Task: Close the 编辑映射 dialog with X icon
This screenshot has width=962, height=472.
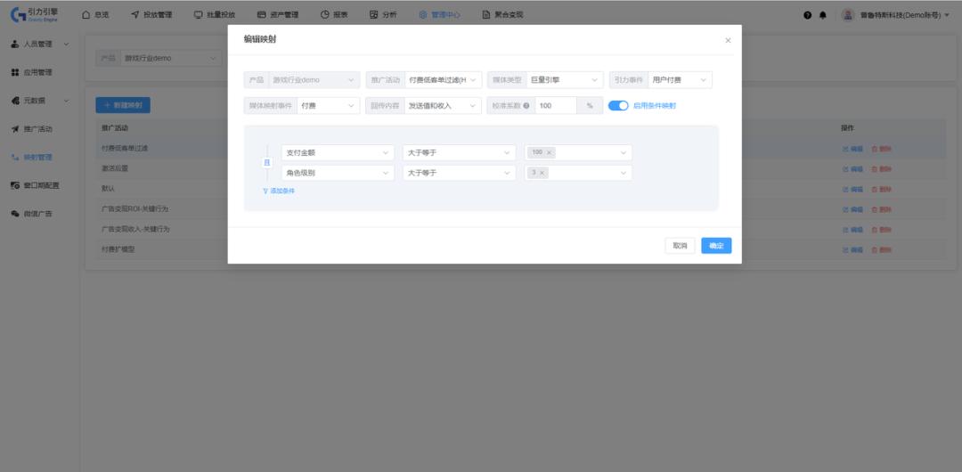Action: [x=728, y=41]
